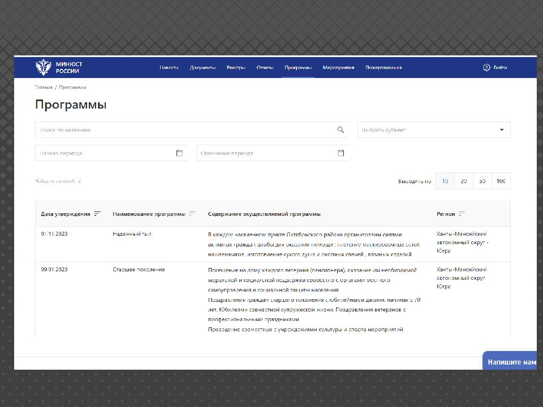The image size is (543, 407).
Task: Select the Надежный тыл program name
Action: (x=132, y=234)
